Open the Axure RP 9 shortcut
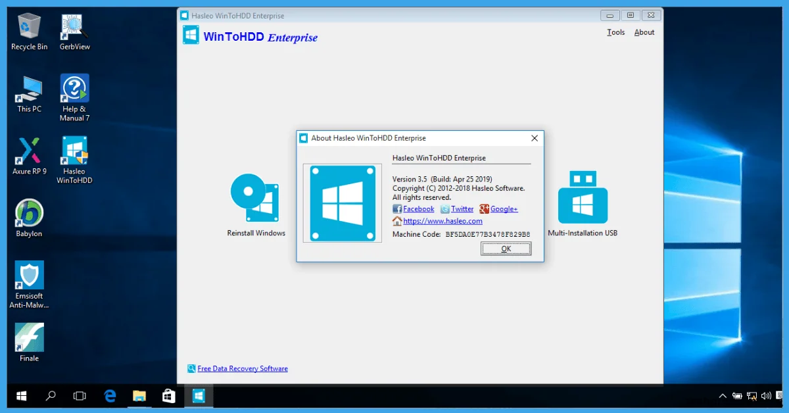Viewport: 789px width, 413px height. pos(30,156)
